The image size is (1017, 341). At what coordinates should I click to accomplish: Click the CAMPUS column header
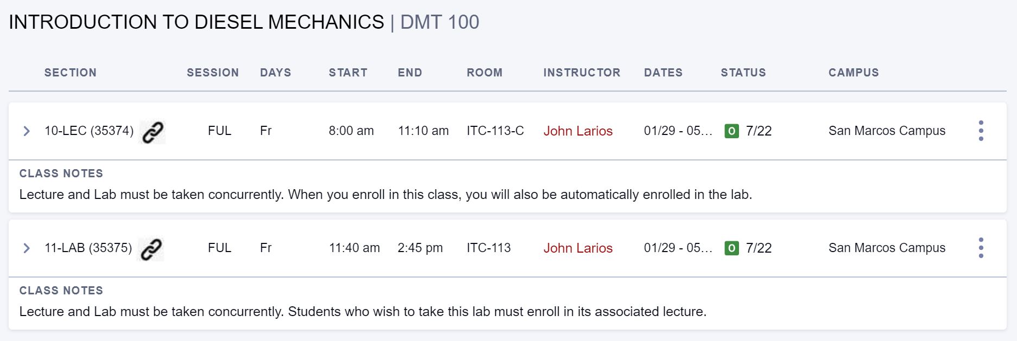854,73
